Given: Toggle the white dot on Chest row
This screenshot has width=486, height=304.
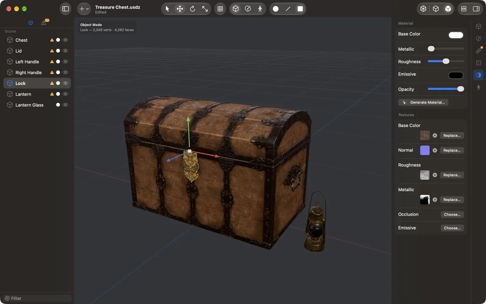Looking at the screenshot, I should pyautogui.click(x=58, y=40).
